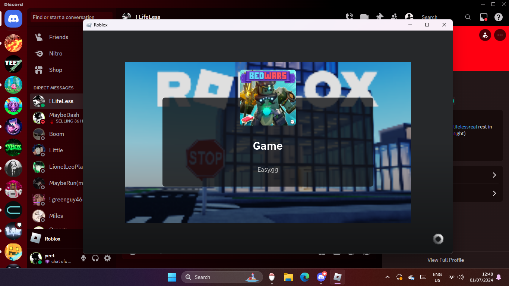This screenshot has height=286, width=509.
Task: Open the Roblox activity panel in Discord
Action: point(54,239)
